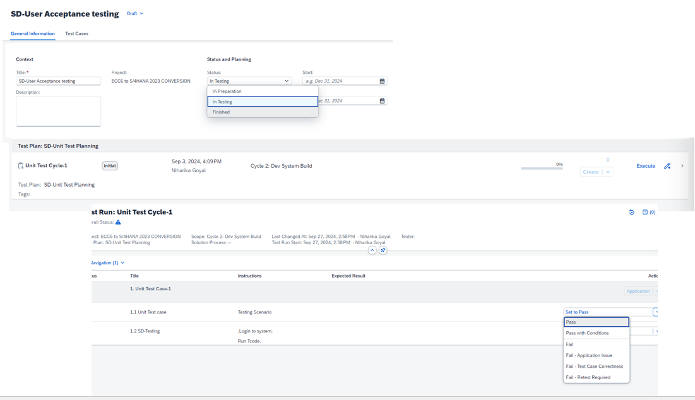695x400 pixels.
Task: Switch to the Test Cases tab
Action: [76, 33]
